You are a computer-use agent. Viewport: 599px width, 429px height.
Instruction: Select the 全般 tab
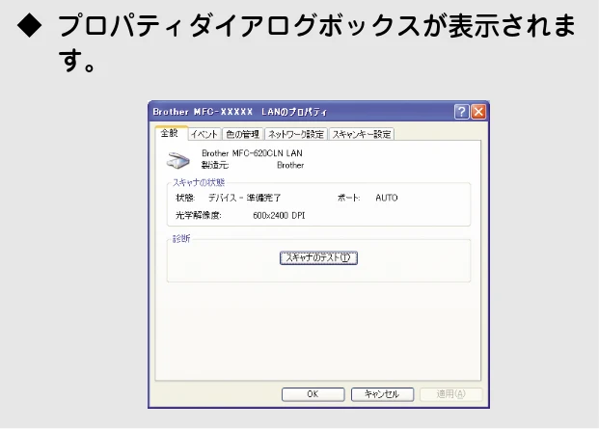[171, 133]
